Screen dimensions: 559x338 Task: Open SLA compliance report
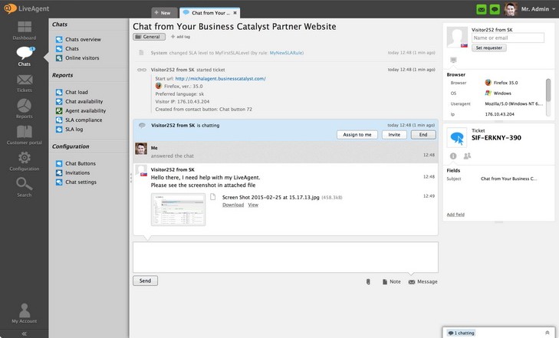79,120
